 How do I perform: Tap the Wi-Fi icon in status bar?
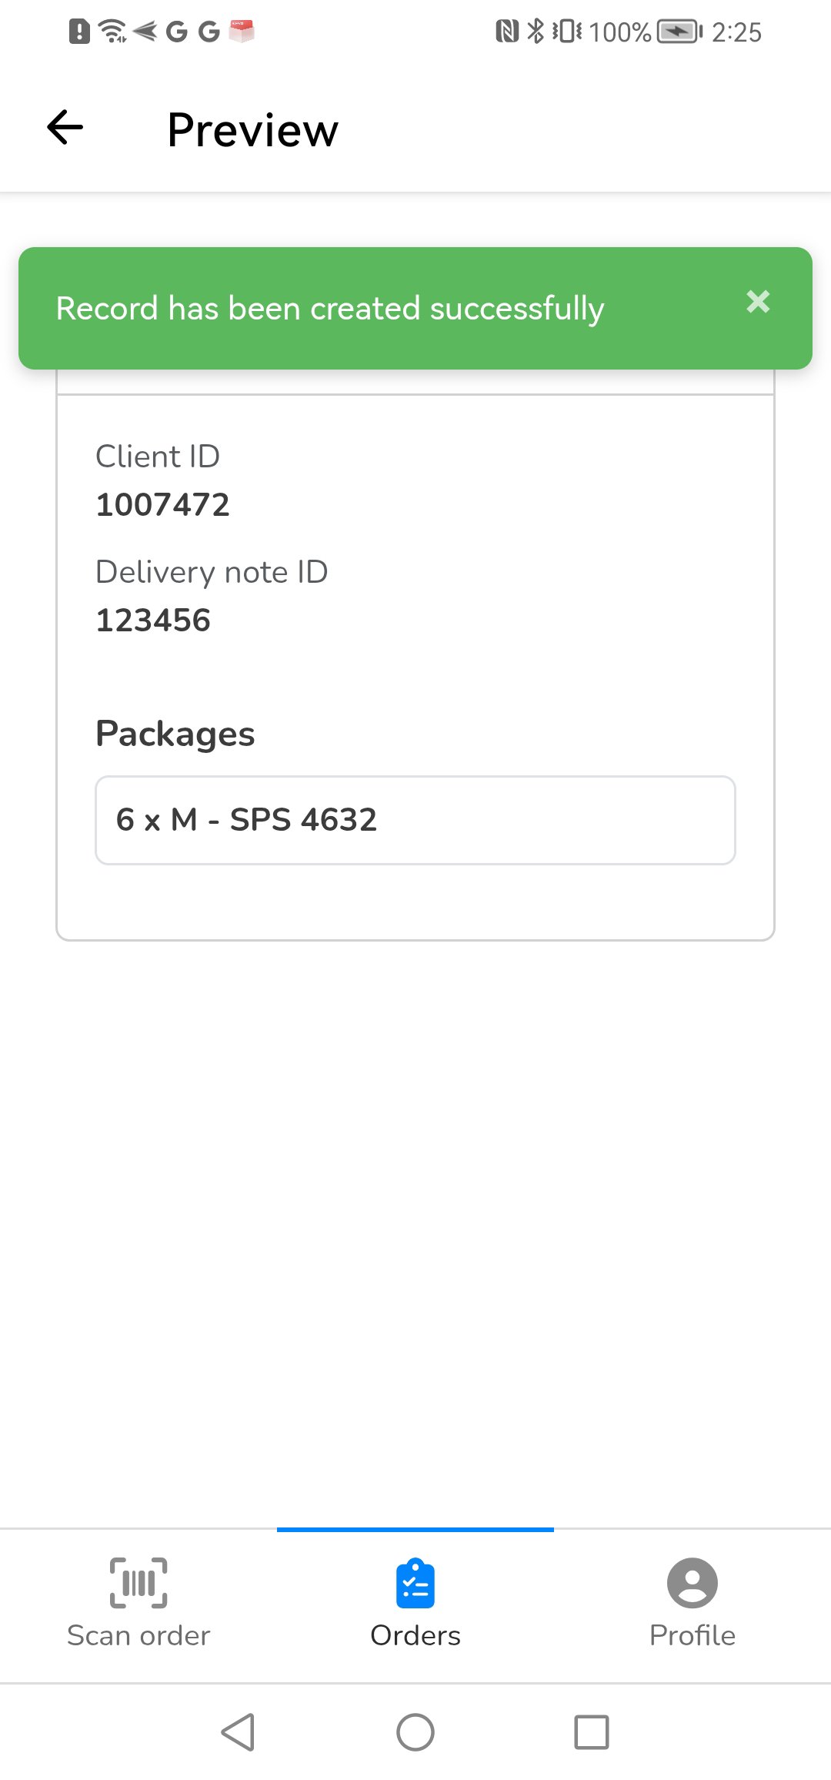coord(113,32)
